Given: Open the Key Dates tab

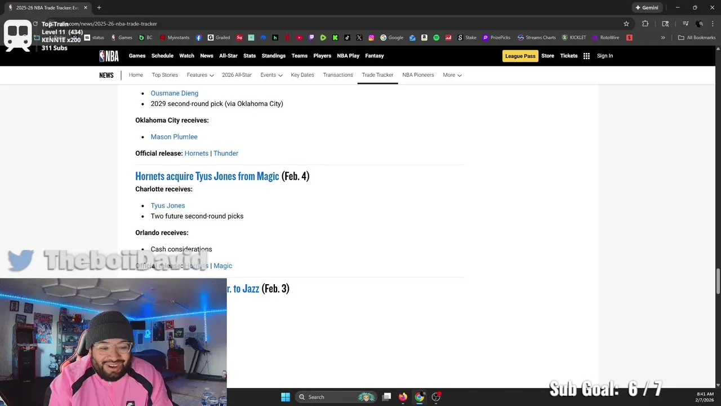Looking at the screenshot, I should [x=302, y=75].
